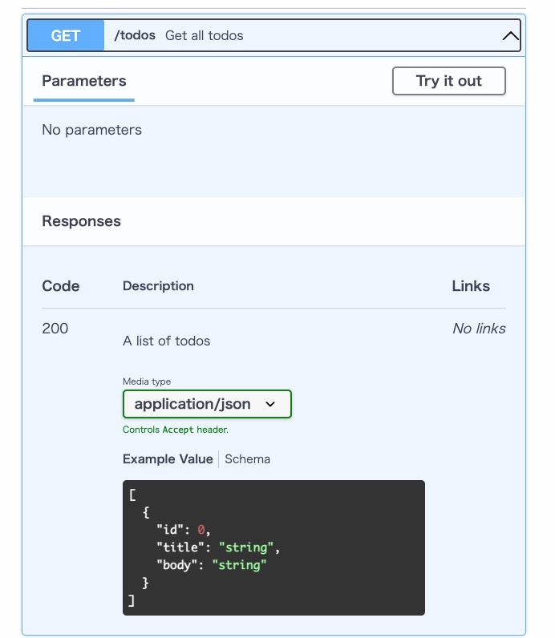Click the Links column header

click(471, 286)
